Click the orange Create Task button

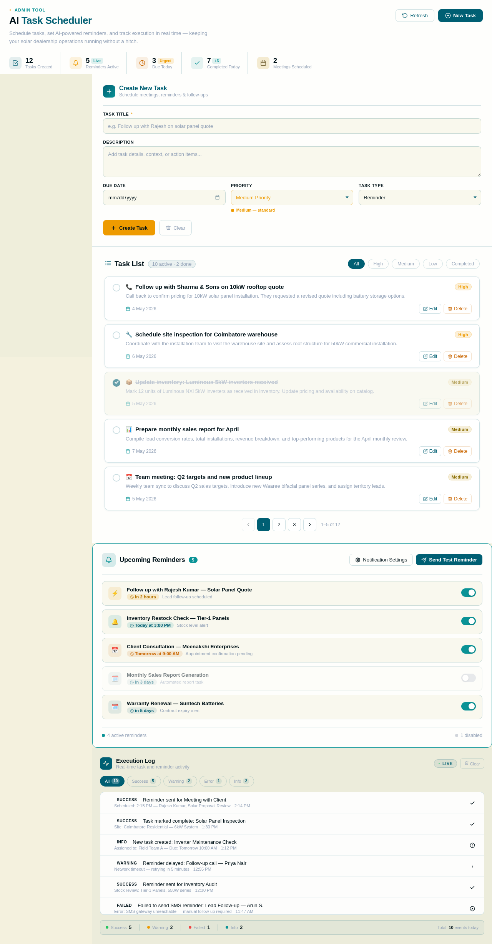click(129, 228)
